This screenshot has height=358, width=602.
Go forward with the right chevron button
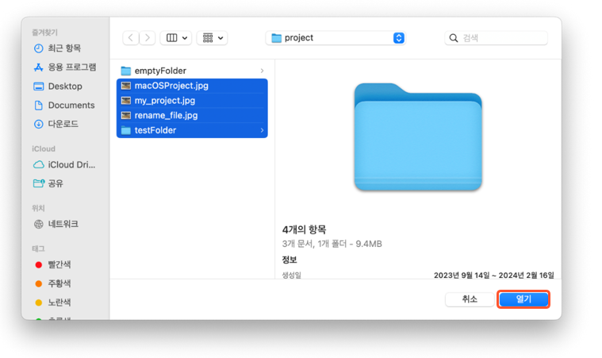coord(147,37)
